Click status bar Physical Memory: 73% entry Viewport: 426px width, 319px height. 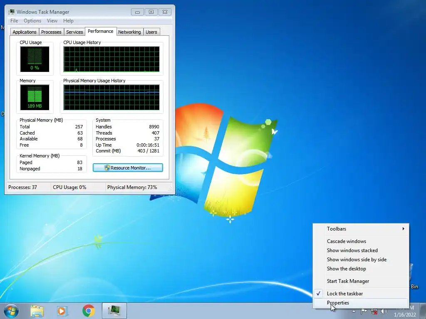coord(132,187)
